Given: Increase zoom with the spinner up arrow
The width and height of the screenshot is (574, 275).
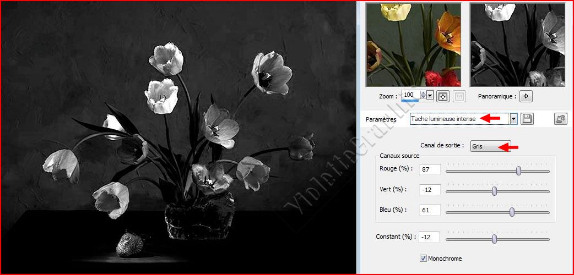Looking at the screenshot, I should tap(423, 94).
